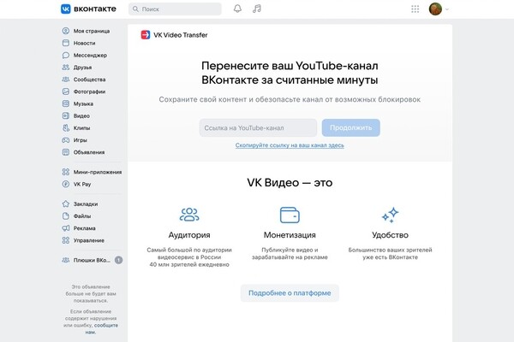Click the VK logo icon
Image resolution: width=514 pixels, height=342 pixels.
[66, 9]
